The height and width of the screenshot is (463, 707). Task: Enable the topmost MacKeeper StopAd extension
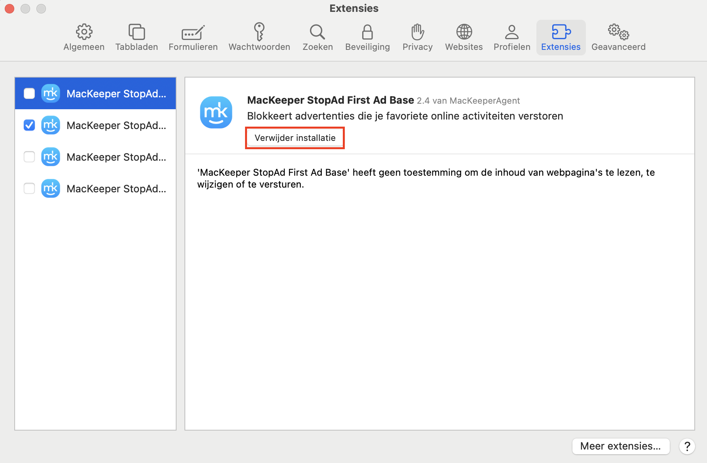(29, 93)
